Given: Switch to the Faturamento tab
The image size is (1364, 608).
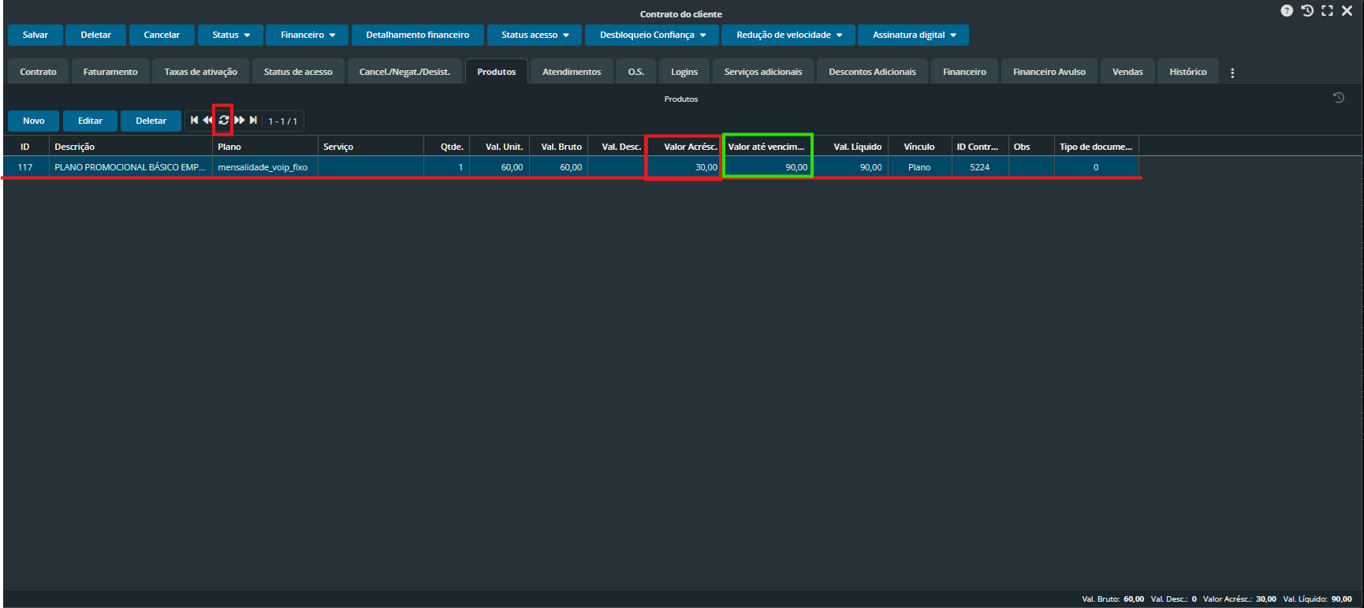Looking at the screenshot, I should pos(110,72).
